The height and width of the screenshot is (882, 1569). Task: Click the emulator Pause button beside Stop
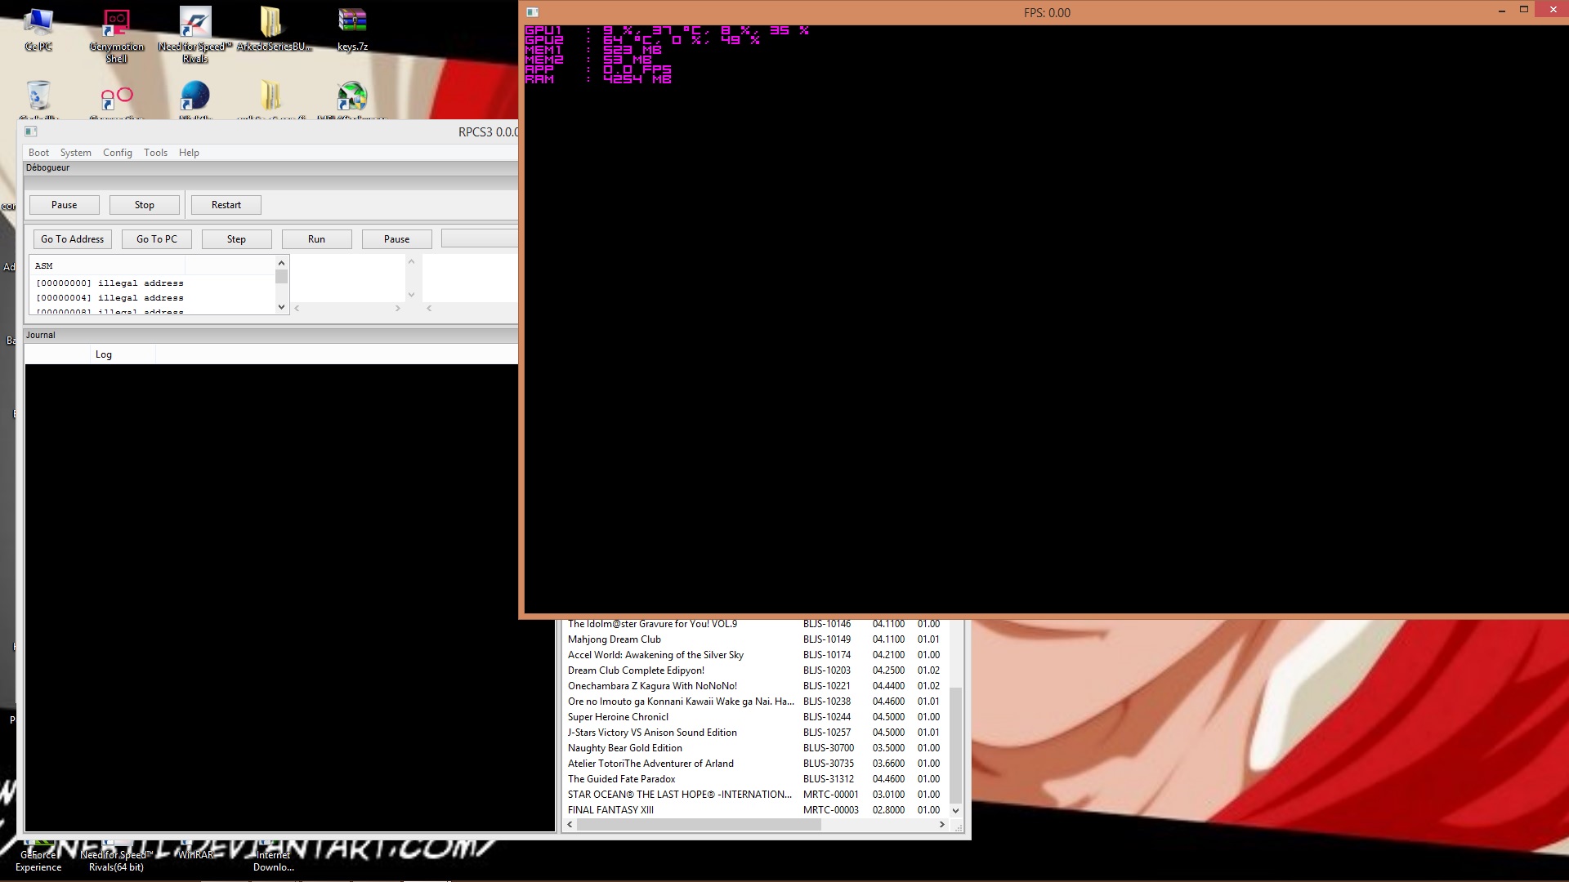point(65,205)
